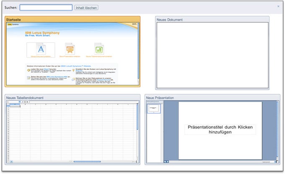Click the IBM Lotus Symphony heading
285x174 pixels.
click(42, 33)
